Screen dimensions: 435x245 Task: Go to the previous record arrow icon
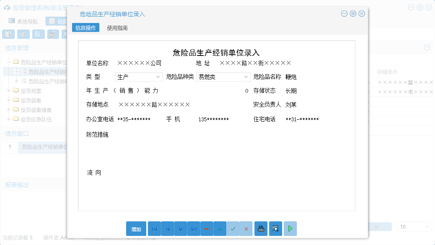[167, 228]
